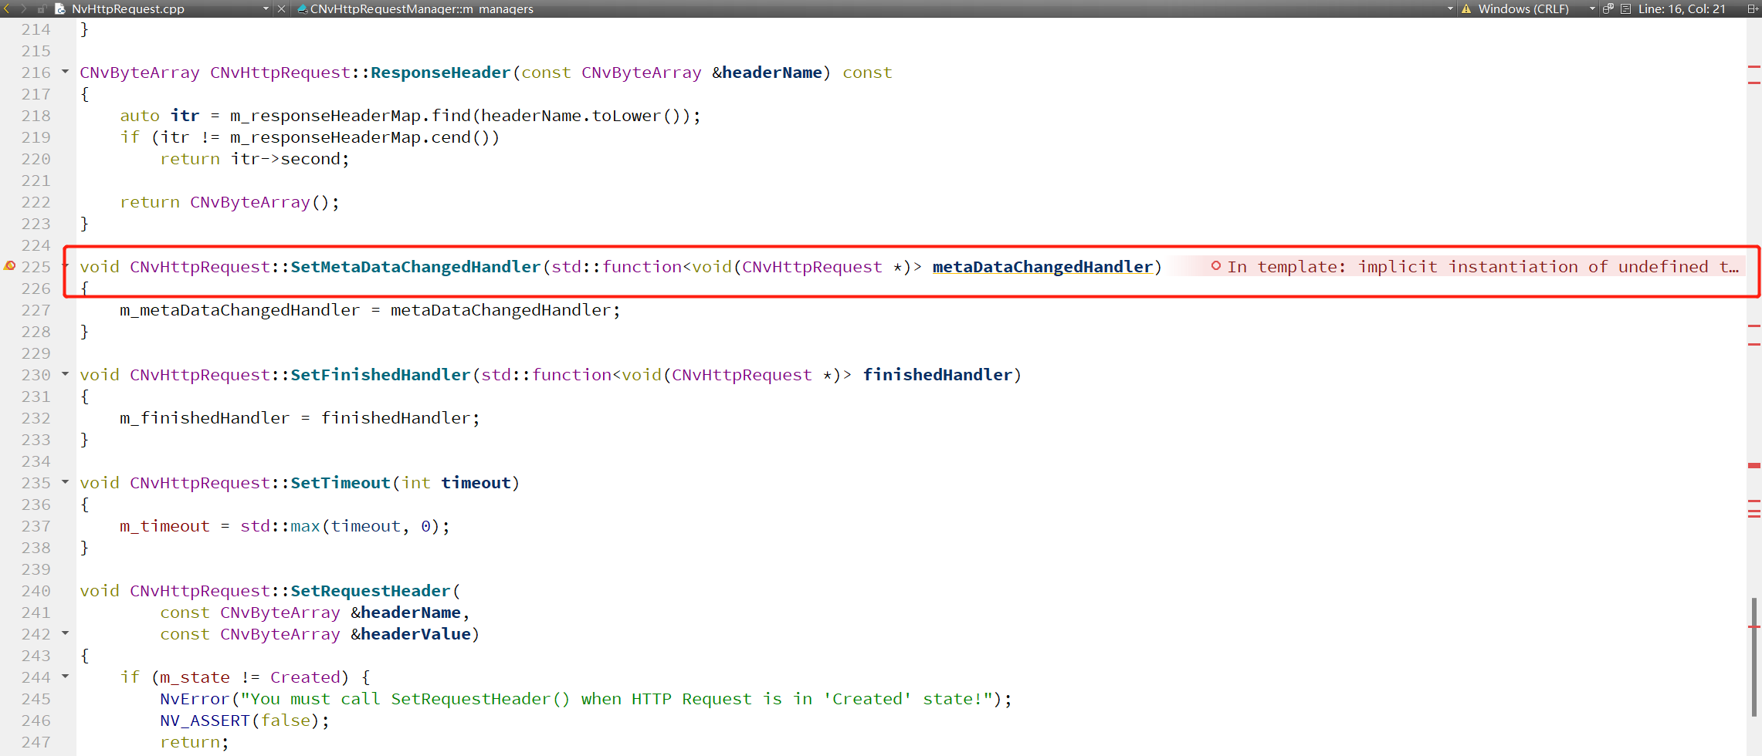Image resolution: width=1762 pixels, height=756 pixels.
Task: Click the clang code model inspector icon
Action: 1608,8
